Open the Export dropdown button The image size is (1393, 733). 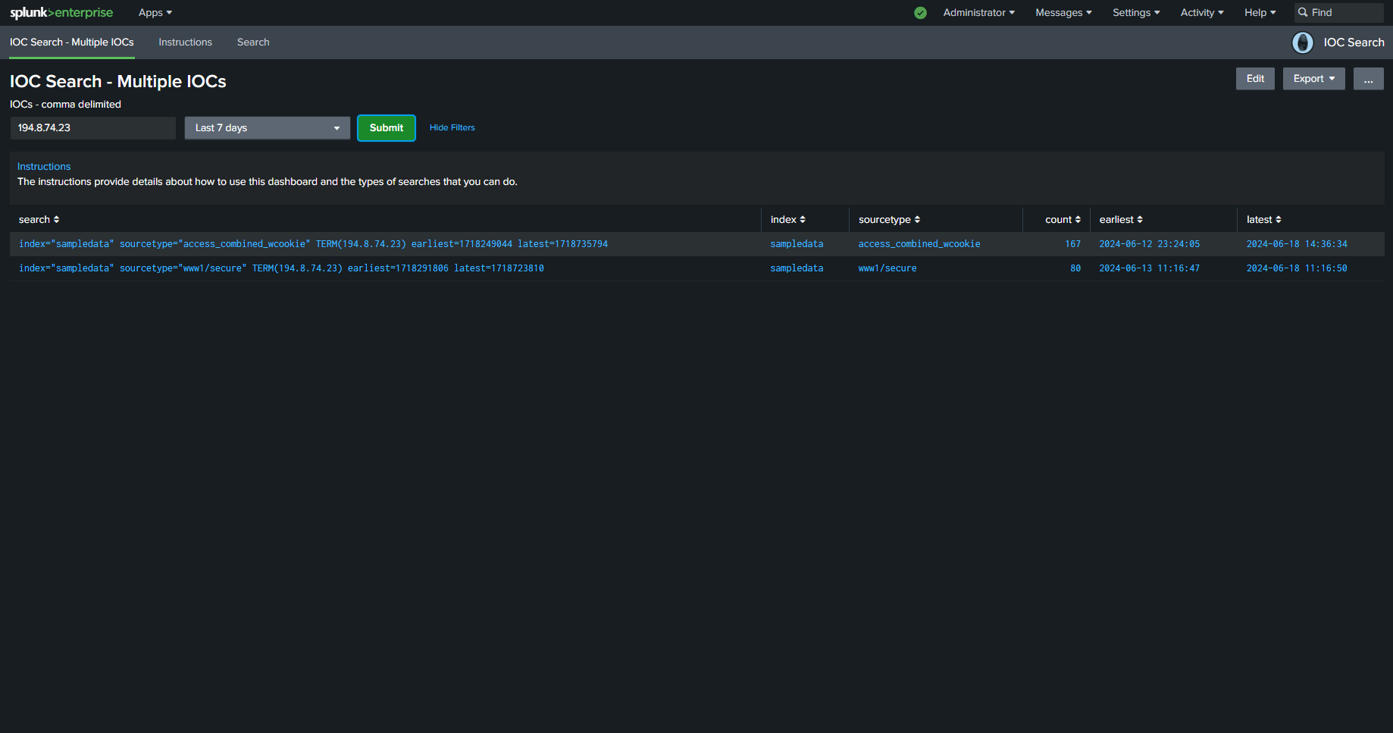click(x=1313, y=79)
